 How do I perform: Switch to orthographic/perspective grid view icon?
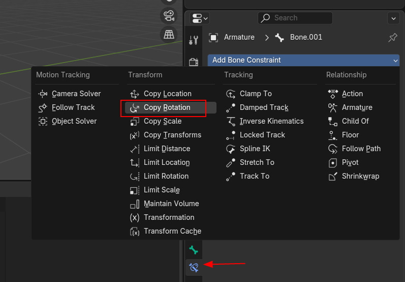[169, 35]
